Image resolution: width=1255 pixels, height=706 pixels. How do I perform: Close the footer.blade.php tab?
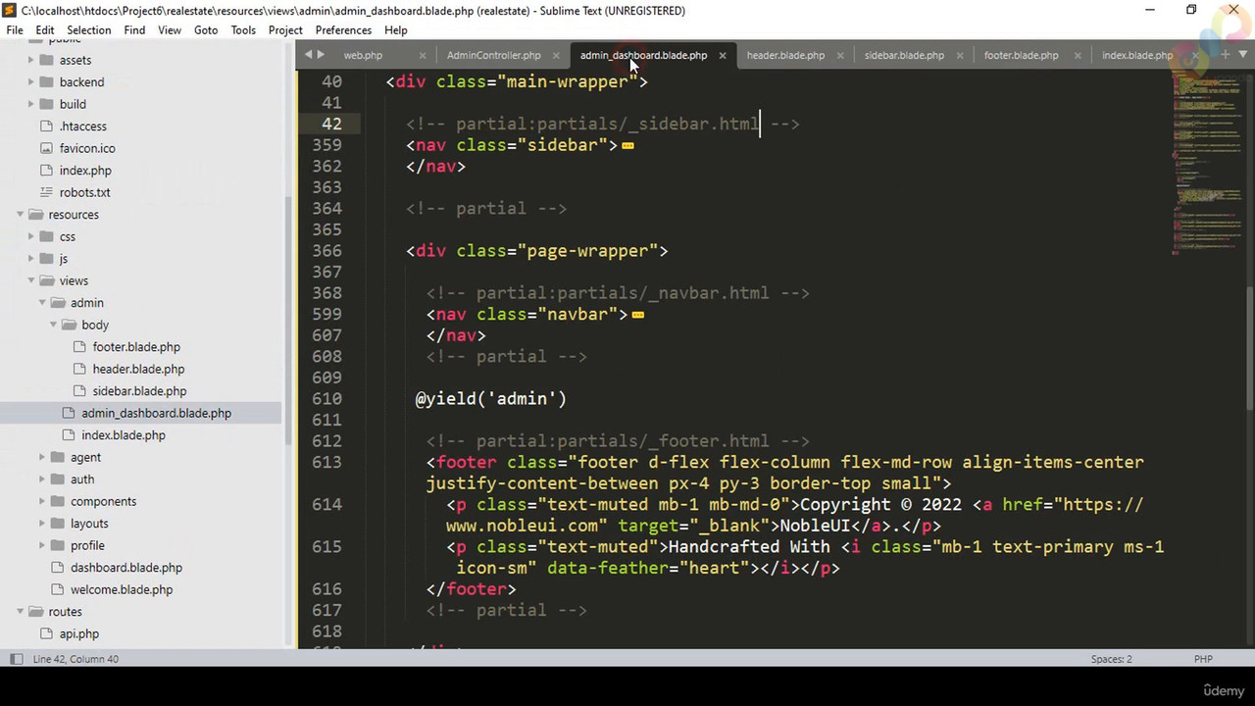pyautogui.click(x=1078, y=56)
